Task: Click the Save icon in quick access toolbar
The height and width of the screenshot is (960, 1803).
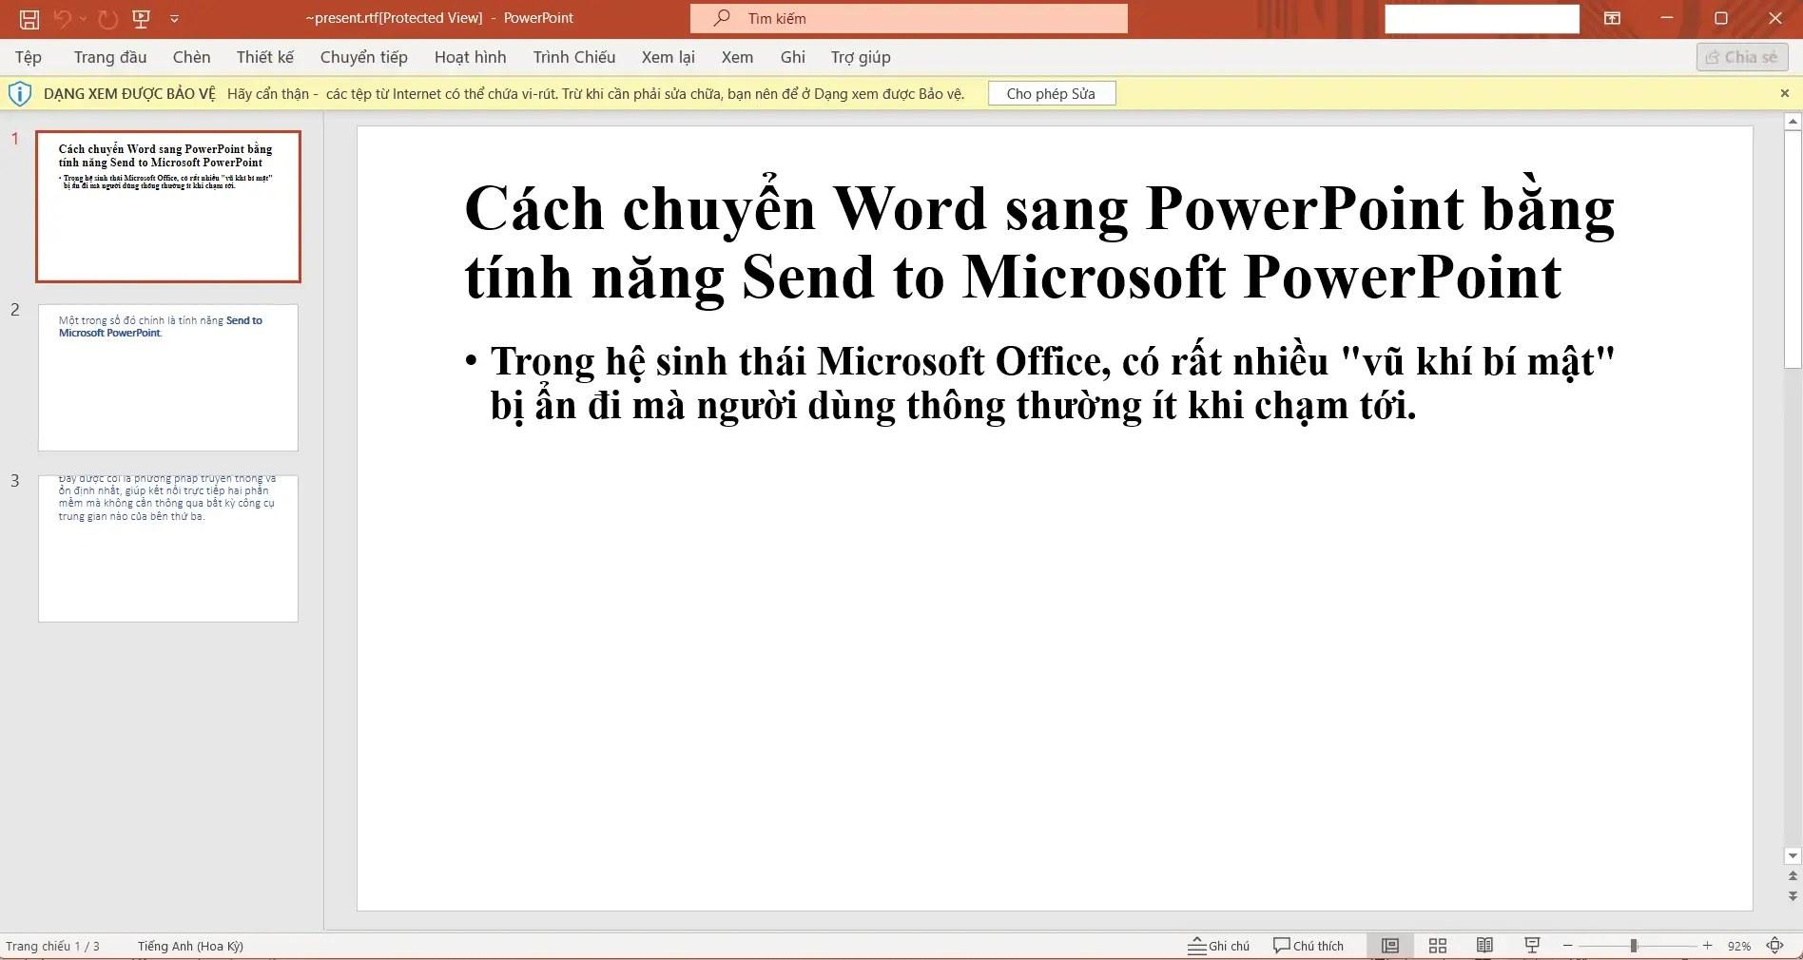Action: tap(29, 18)
